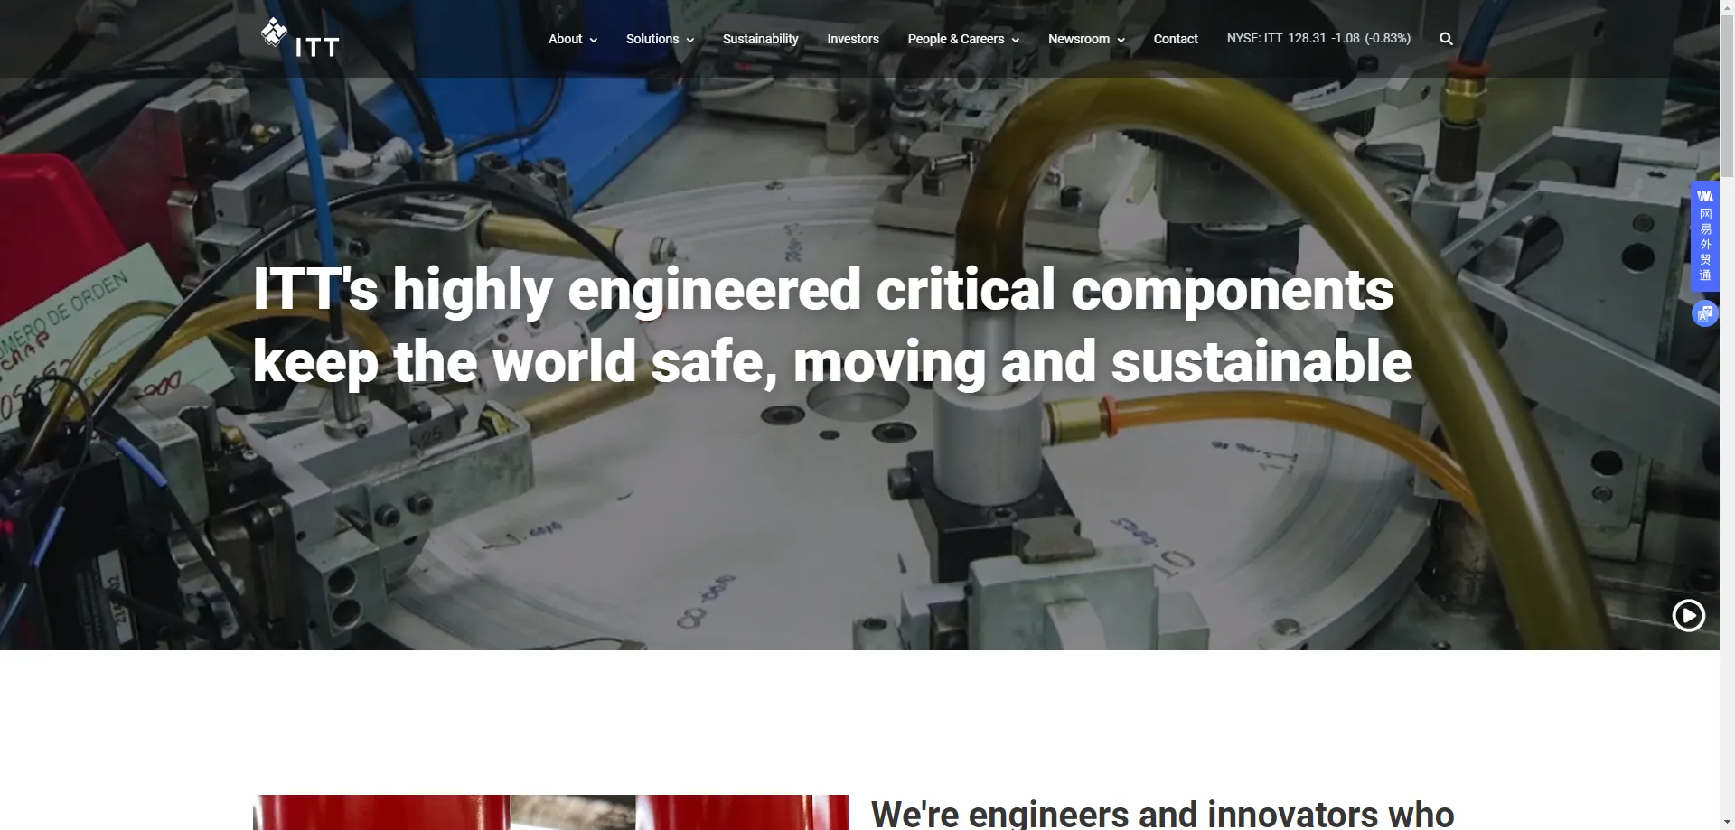Click the red image thumbnail below hero
The image size is (1735, 830).
point(550,812)
